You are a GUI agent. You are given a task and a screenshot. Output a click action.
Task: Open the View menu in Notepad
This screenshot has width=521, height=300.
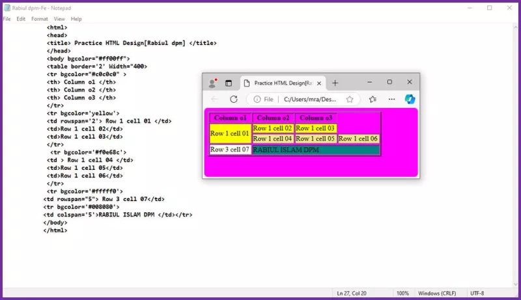coord(59,19)
